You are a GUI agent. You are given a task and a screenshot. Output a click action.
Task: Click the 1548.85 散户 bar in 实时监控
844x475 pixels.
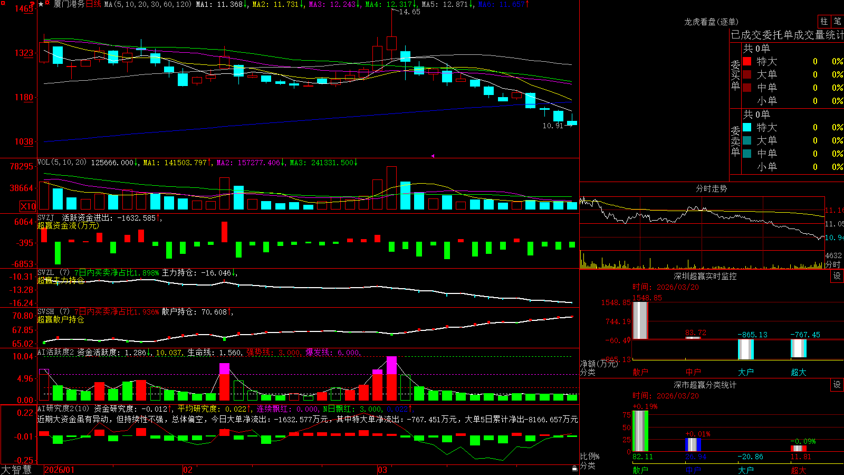(640, 320)
